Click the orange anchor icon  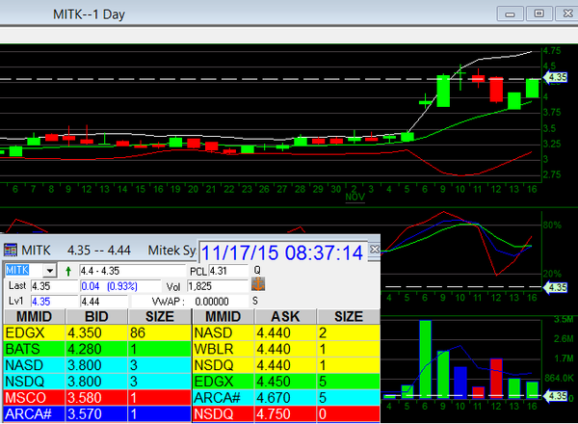click(x=257, y=285)
